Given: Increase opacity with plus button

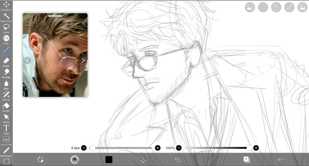Looking at the screenshot, I should [x=256, y=148].
